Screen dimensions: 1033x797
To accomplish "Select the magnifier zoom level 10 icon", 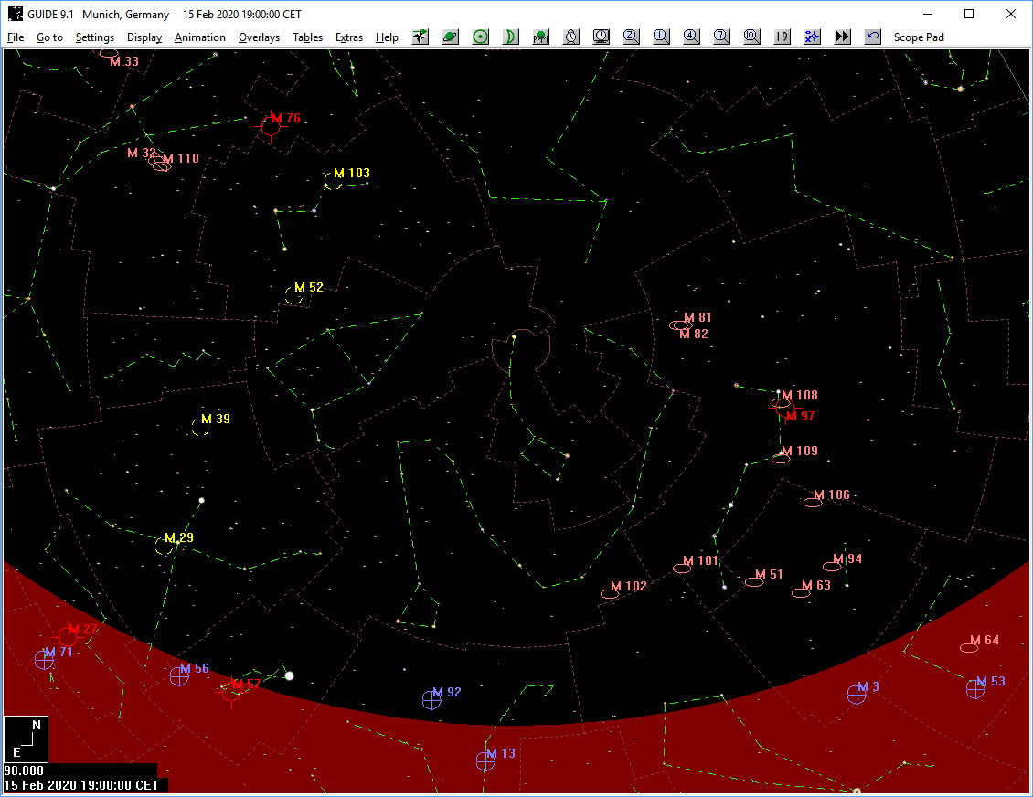I will [751, 37].
